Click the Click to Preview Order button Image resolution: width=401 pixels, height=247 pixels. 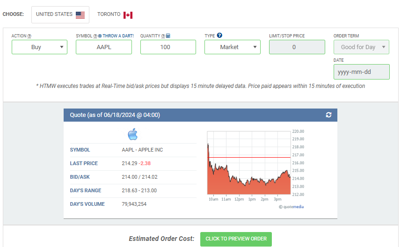(x=236, y=239)
